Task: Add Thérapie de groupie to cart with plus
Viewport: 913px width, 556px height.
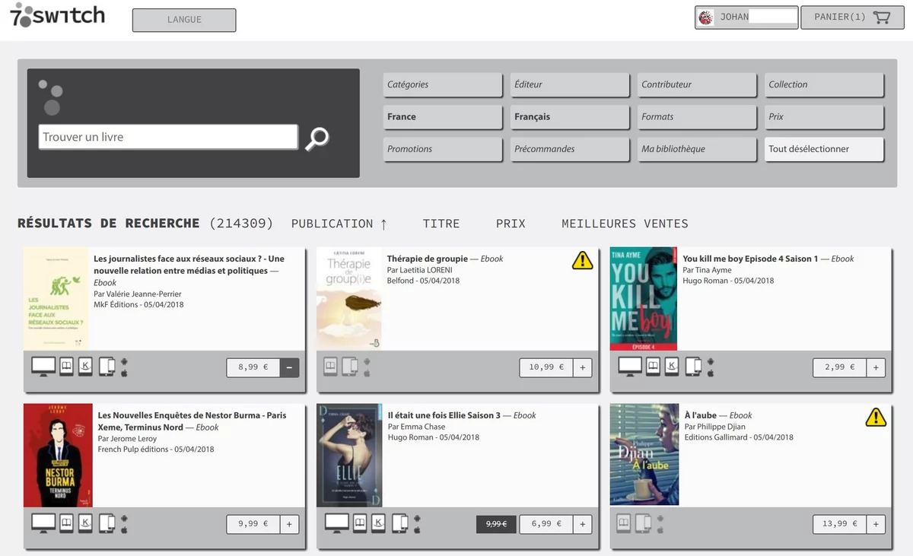Action: coord(583,367)
